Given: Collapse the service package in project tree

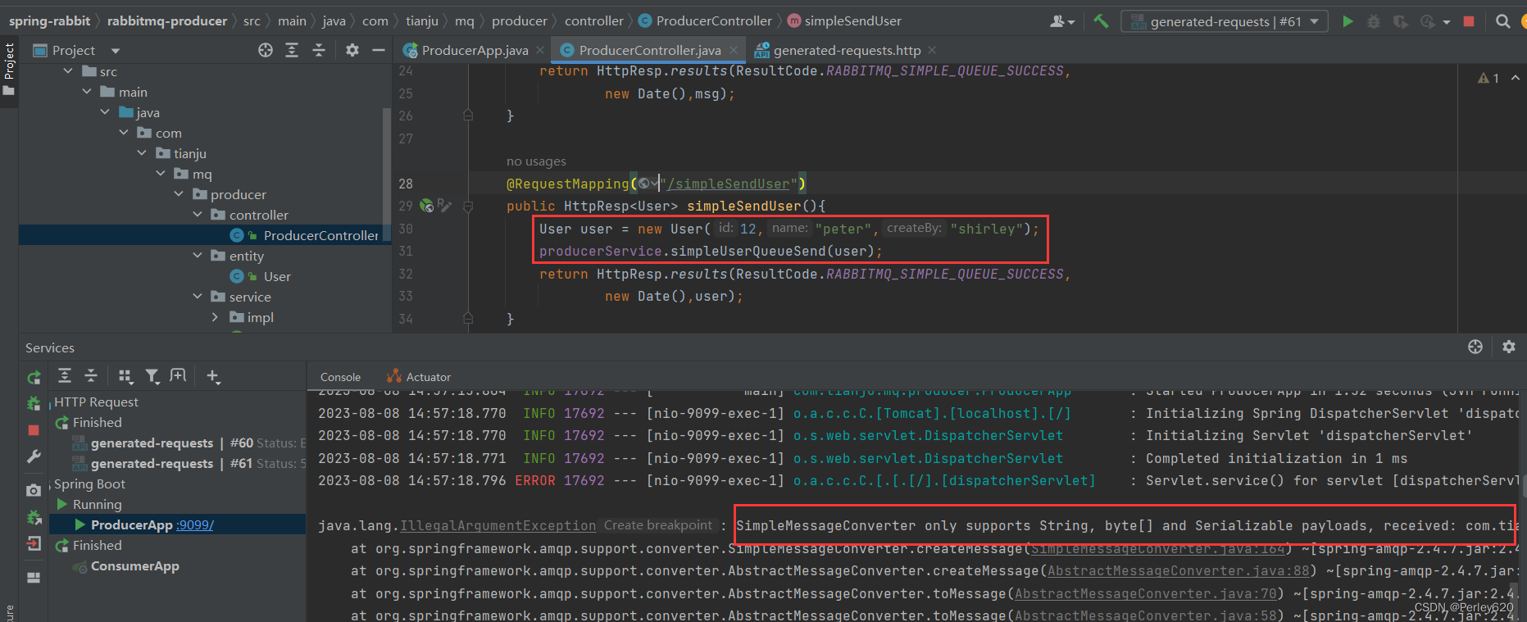Looking at the screenshot, I should [198, 297].
